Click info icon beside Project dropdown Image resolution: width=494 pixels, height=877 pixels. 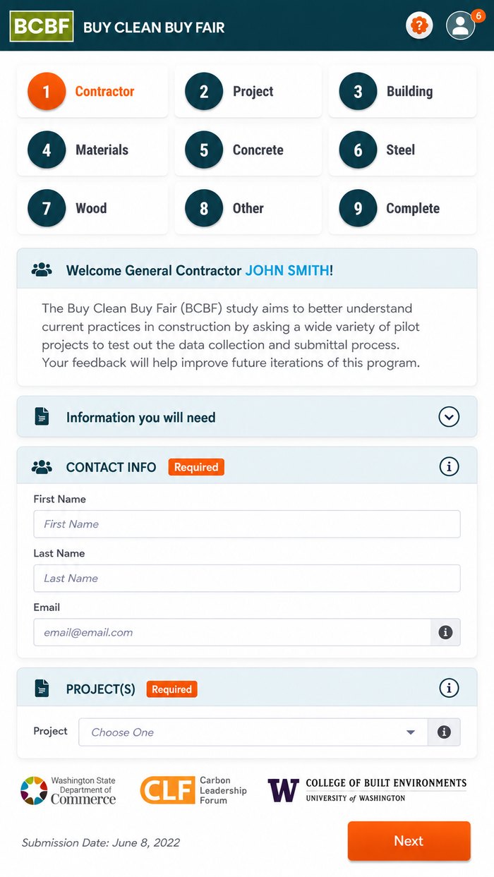[444, 732]
